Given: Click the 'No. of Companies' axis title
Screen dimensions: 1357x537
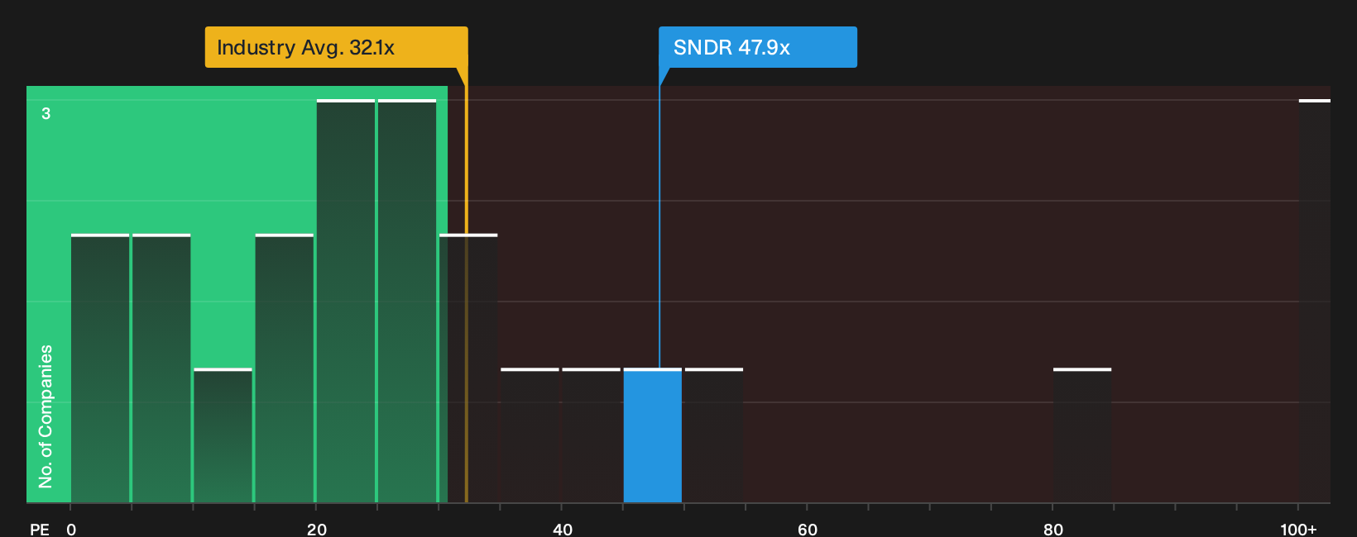Looking at the screenshot, I should coord(46,416).
